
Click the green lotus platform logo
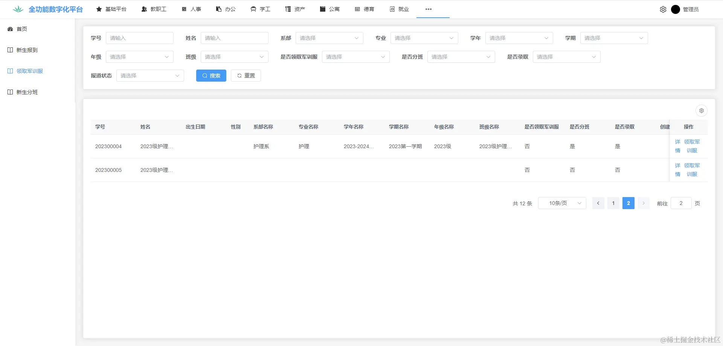pos(18,9)
